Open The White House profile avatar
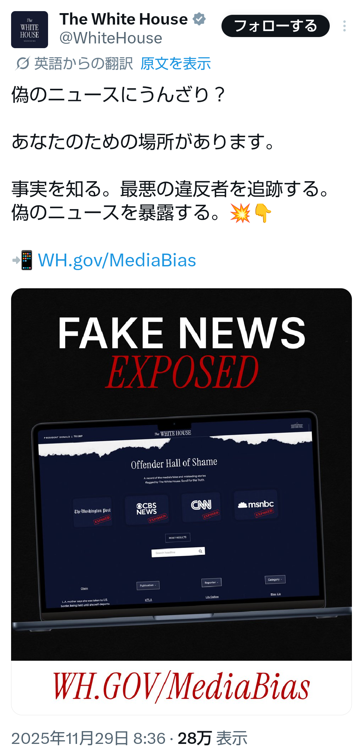The image size is (363, 753). point(30,30)
